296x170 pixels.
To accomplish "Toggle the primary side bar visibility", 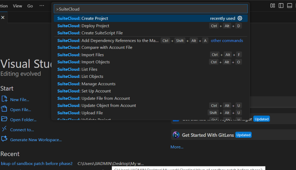I will (281, 6).
